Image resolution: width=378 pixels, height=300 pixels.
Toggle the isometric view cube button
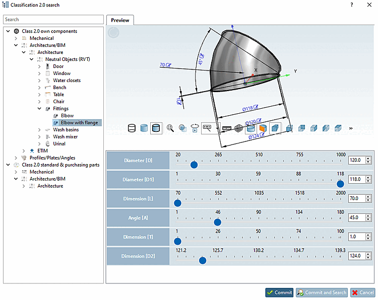pyautogui.click(x=275, y=128)
